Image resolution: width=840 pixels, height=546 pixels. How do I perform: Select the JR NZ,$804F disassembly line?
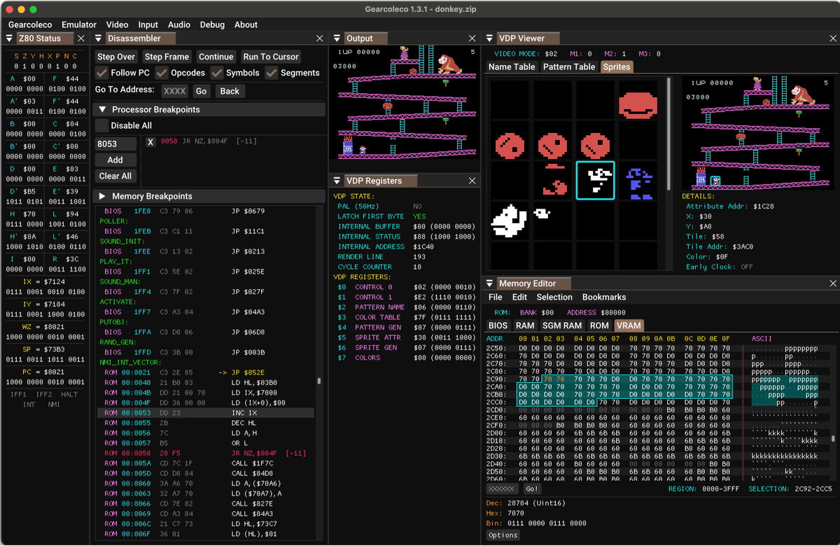[x=206, y=454]
